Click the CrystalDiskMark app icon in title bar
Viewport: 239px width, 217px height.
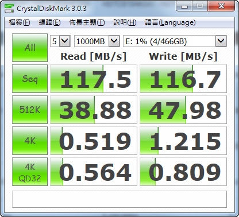pos(9,8)
